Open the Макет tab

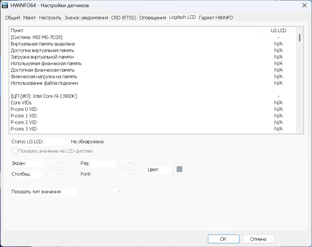[x=29, y=17]
